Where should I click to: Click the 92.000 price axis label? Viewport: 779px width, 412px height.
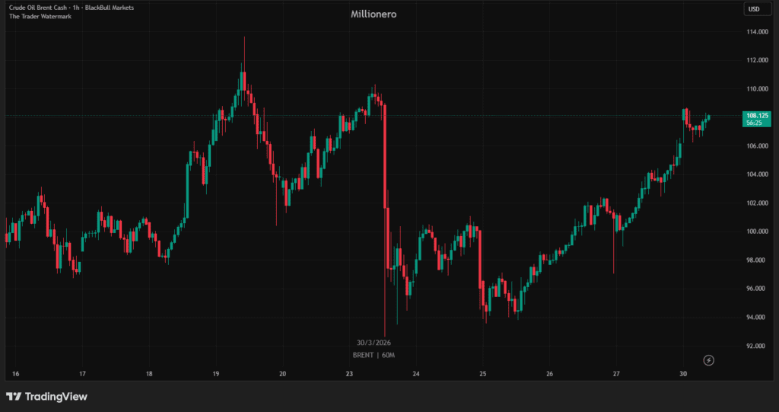(757, 346)
